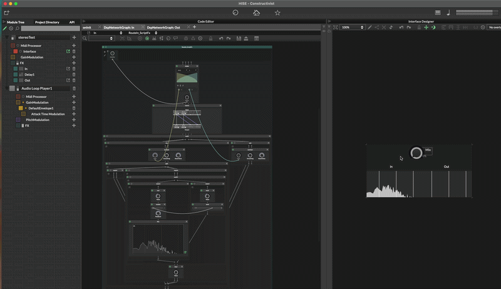This screenshot has height=289, width=501.
Task: Open the No overlay dropdown
Action: pyautogui.click(x=493, y=28)
